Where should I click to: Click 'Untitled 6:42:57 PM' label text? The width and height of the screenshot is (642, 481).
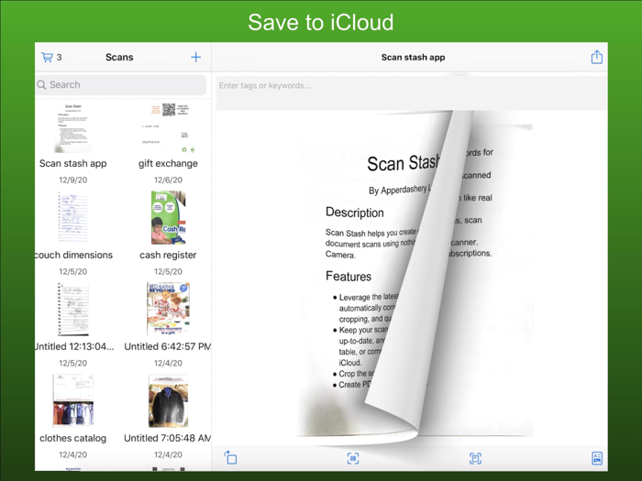168,346
